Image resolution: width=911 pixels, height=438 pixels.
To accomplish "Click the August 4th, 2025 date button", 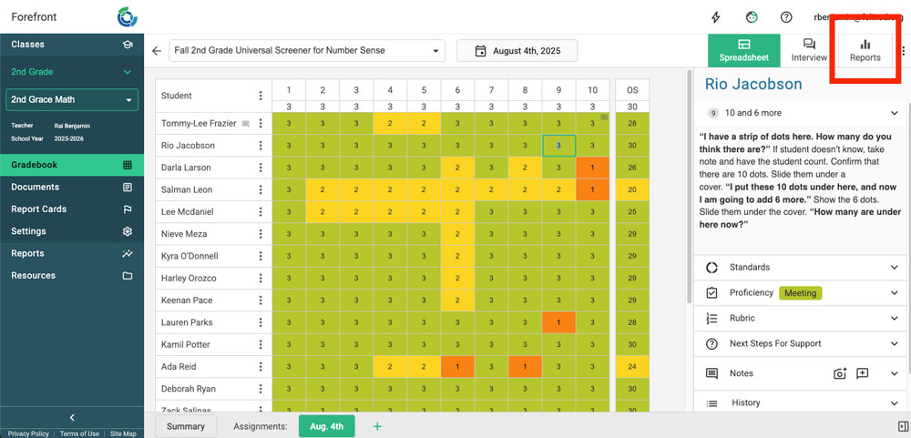I will pos(518,51).
